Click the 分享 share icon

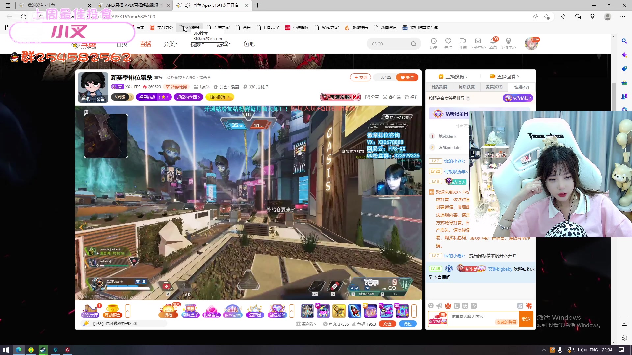[372, 97]
